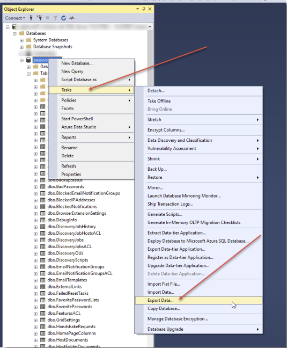This screenshot has width=287, height=348.
Task: Expand the System Databases folder node
Action: point(21,40)
